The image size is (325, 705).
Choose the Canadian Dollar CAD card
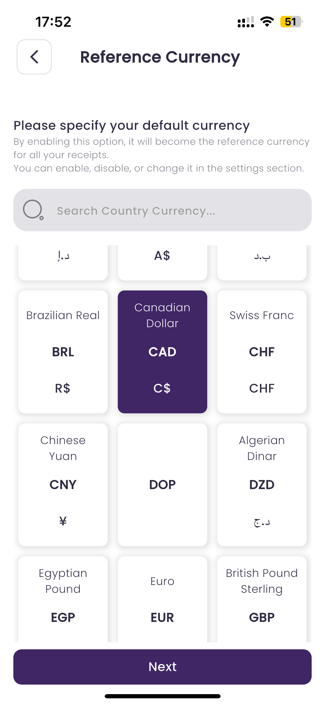click(162, 352)
